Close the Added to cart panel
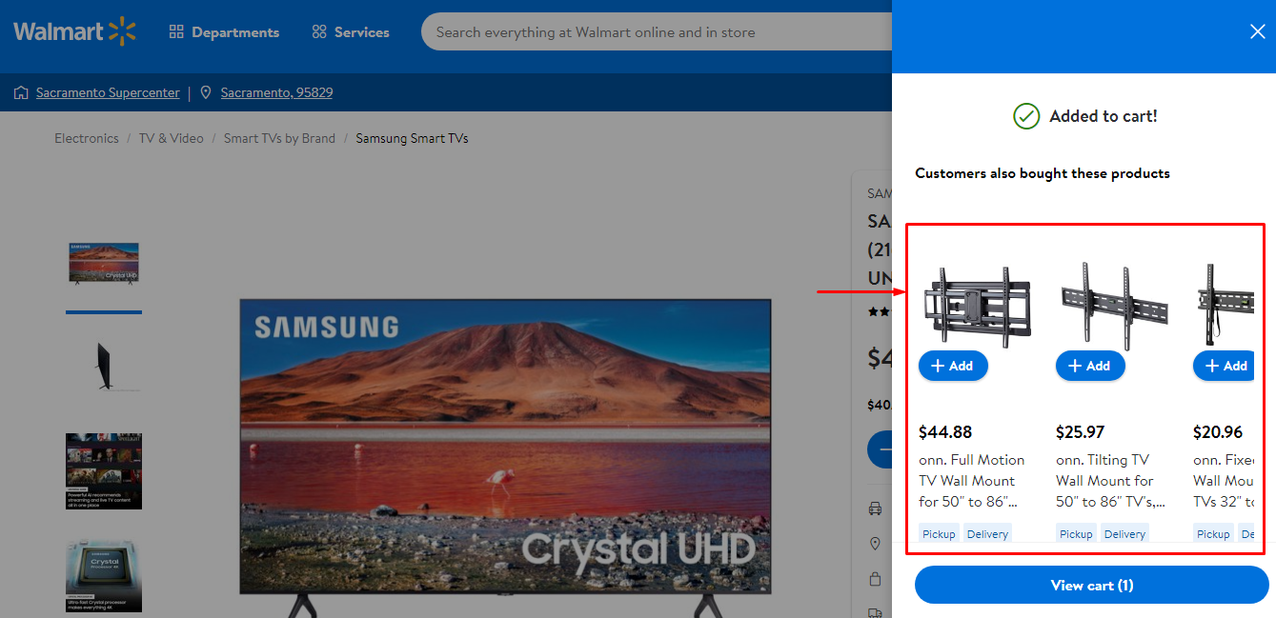 coord(1257,31)
